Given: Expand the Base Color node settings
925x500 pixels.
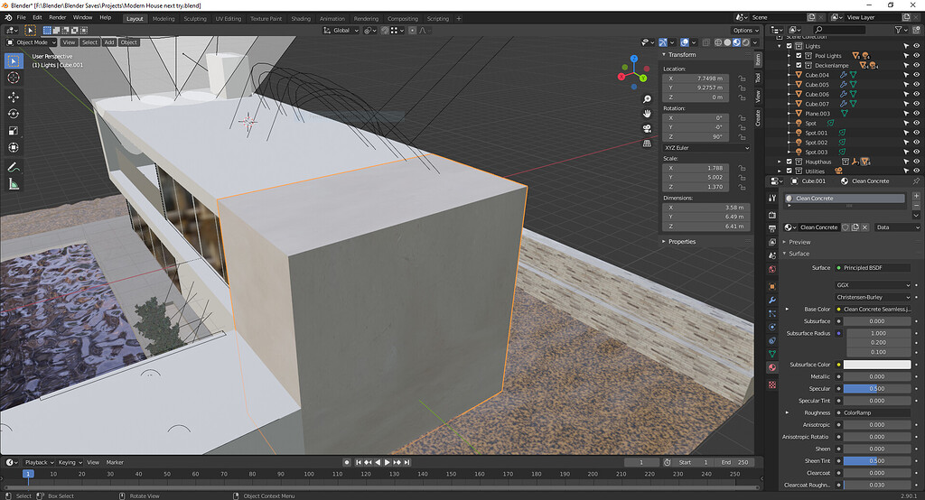Looking at the screenshot, I should (787, 309).
